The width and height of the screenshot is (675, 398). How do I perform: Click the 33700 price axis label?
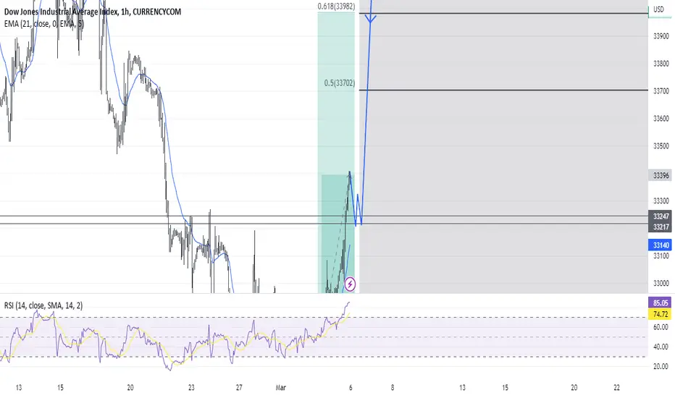[661, 91]
